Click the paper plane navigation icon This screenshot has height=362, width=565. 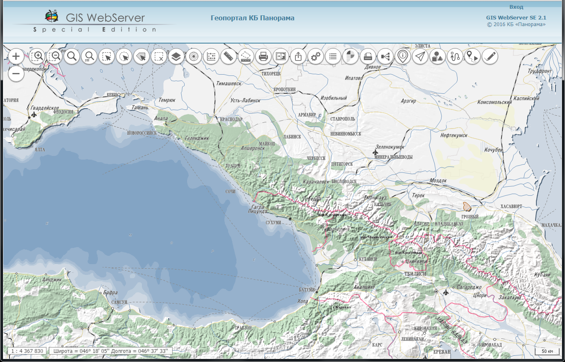pos(420,56)
